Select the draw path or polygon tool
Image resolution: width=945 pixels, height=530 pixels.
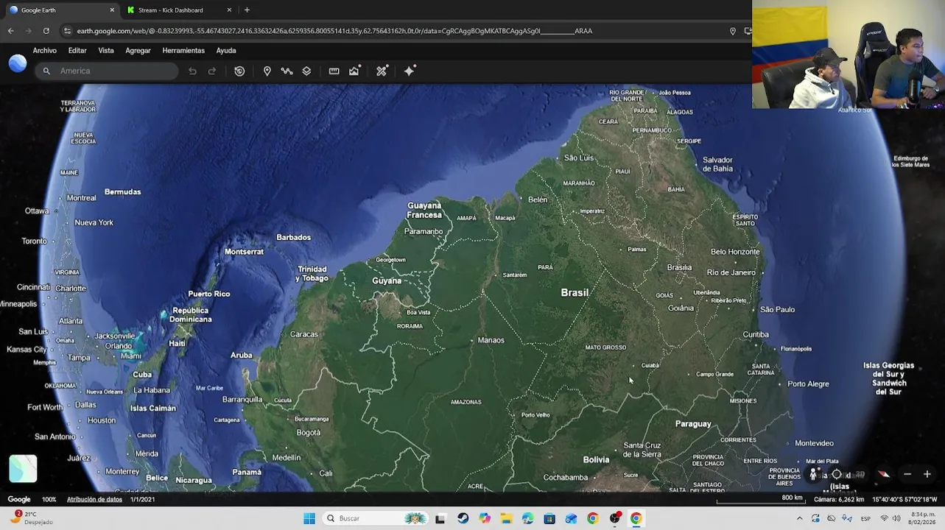[287, 71]
